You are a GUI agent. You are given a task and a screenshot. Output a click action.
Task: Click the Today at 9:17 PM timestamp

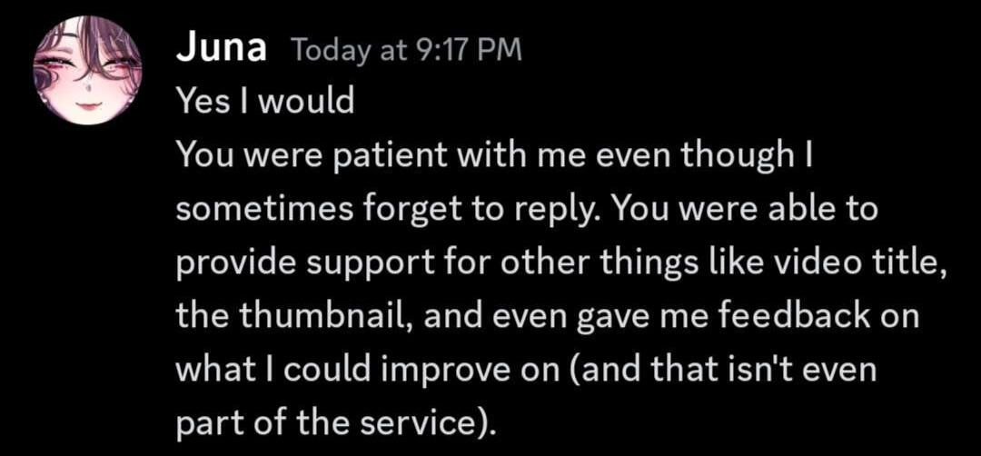[406, 51]
